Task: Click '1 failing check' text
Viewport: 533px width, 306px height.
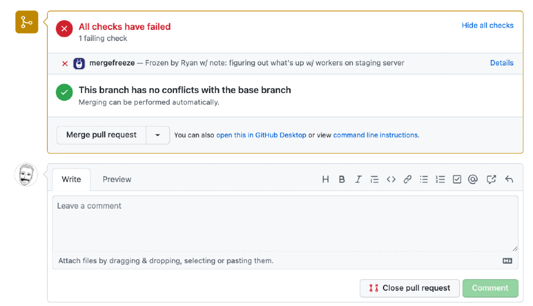Action: point(103,39)
